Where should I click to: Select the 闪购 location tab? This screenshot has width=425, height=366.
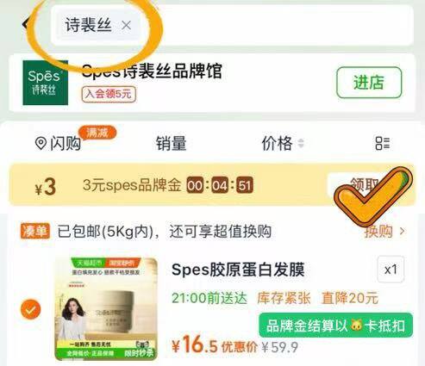click(x=59, y=143)
